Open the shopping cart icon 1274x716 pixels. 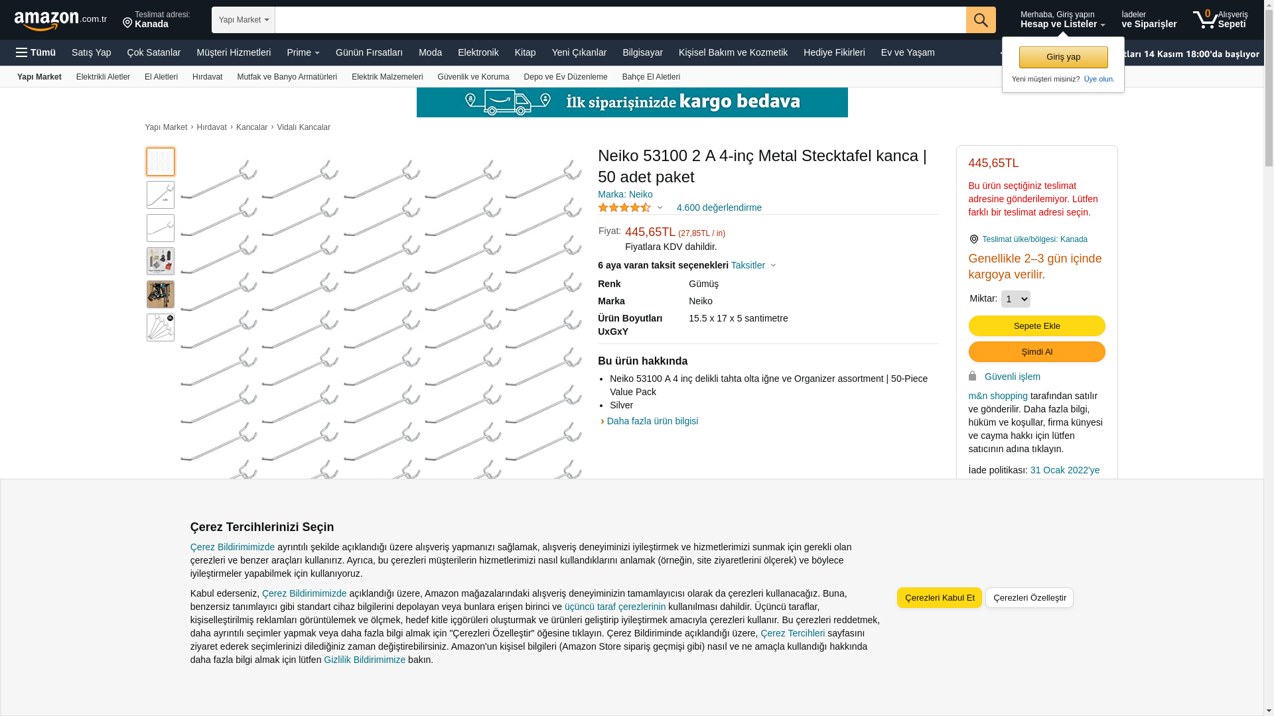click(1205, 20)
